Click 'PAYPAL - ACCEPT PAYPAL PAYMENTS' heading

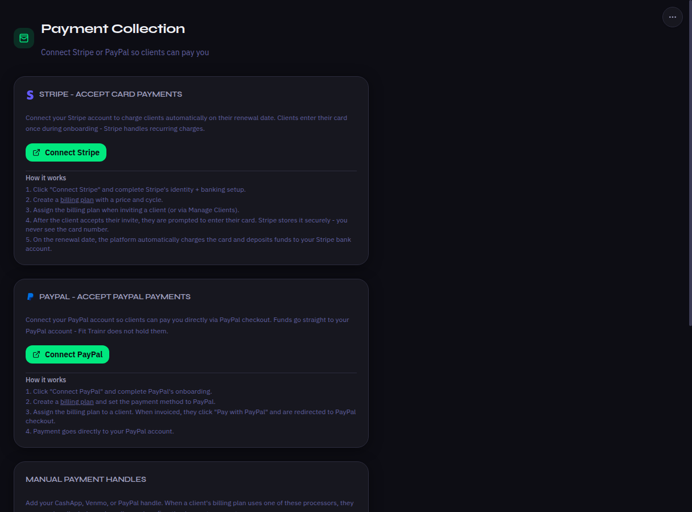[115, 297]
